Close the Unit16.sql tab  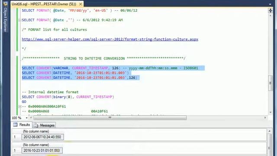(x=81, y=4)
